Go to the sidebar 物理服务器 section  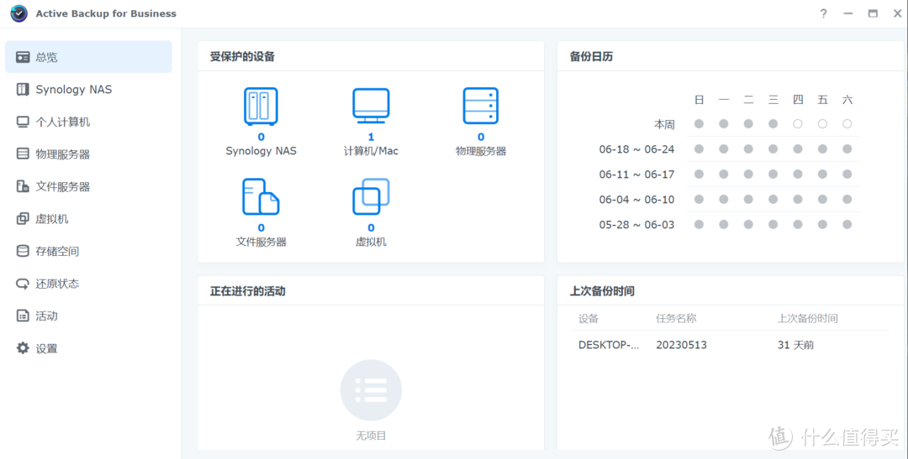point(88,154)
